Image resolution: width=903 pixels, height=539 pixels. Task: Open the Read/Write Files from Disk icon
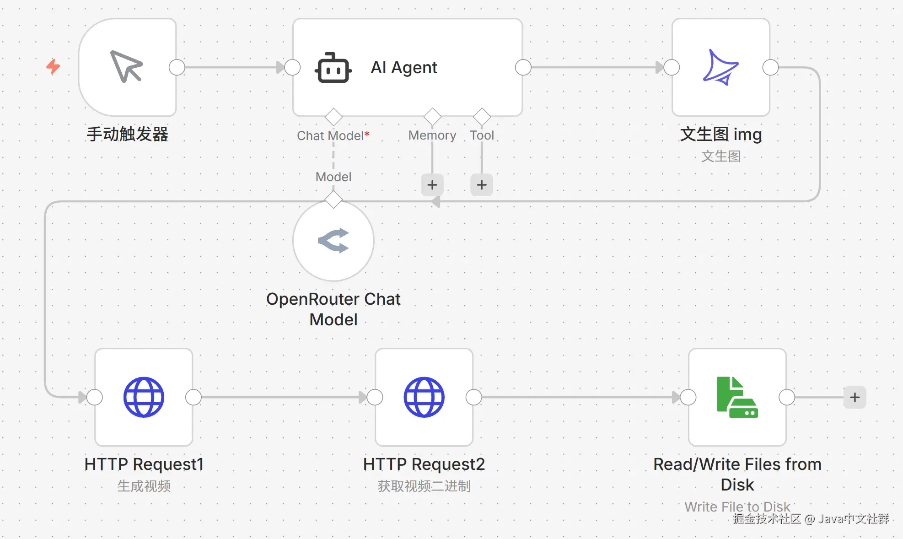tap(737, 397)
